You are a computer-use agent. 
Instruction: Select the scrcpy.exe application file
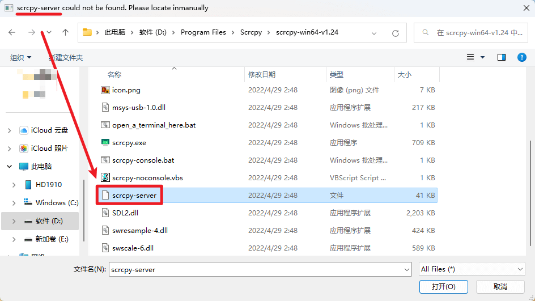[x=129, y=142]
